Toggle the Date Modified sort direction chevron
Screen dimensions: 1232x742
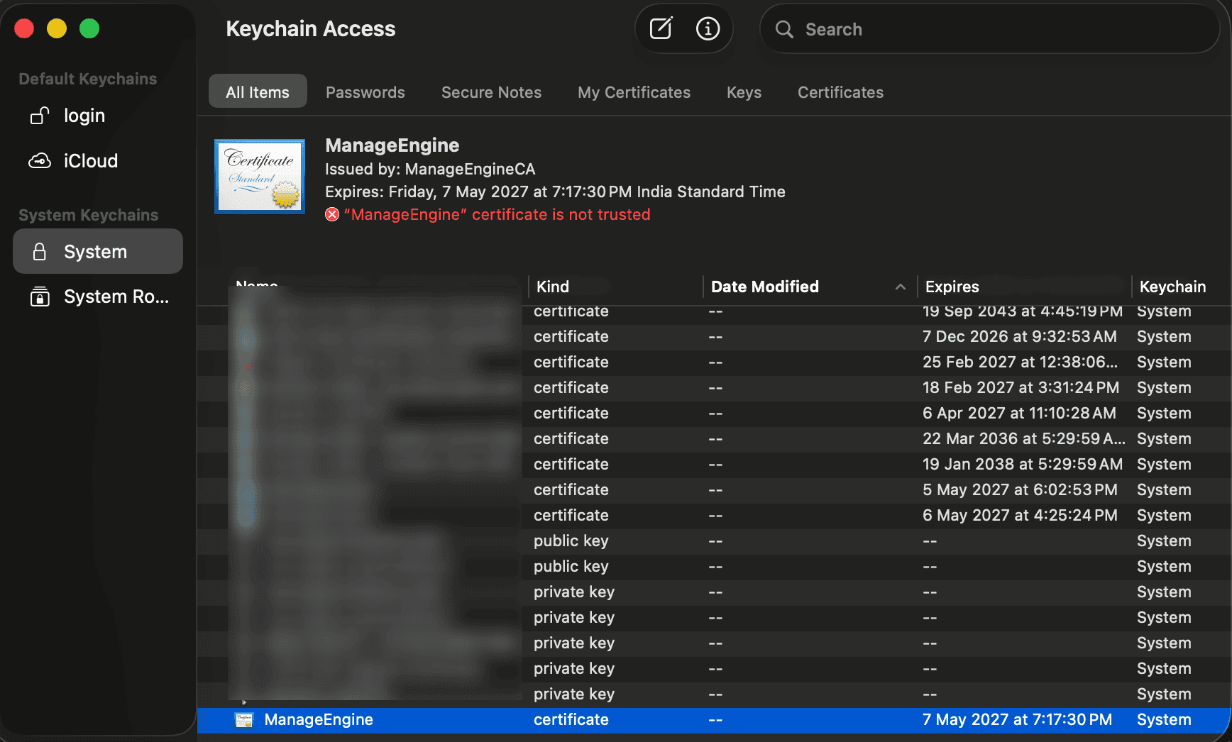pyautogui.click(x=900, y=287)
